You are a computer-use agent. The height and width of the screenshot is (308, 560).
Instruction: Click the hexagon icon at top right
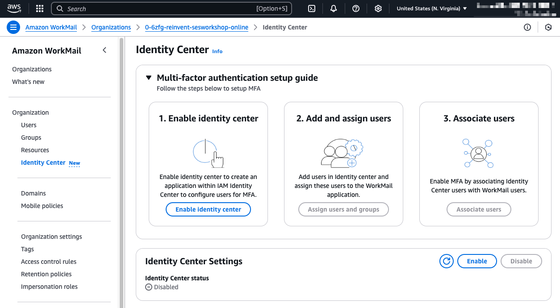coord(548,27)
